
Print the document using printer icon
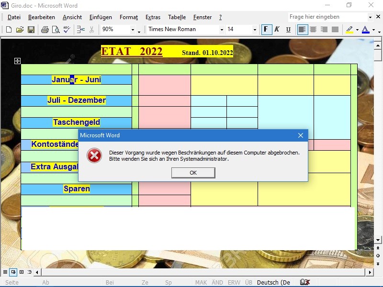[x=45, y=30]
